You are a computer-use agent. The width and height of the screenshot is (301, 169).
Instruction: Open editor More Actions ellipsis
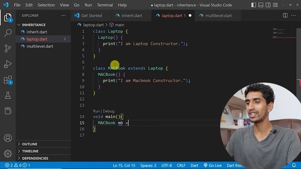coord(293,15)
